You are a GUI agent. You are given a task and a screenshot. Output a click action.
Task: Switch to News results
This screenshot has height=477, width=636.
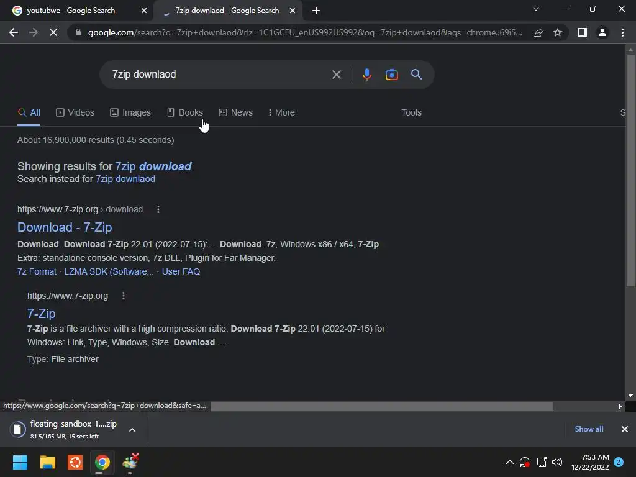tap(235, 113)
